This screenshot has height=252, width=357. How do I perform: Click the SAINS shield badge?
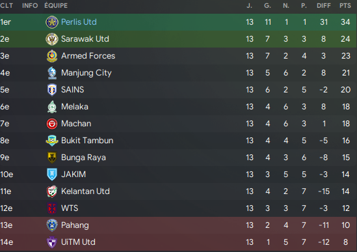[52, 90]
